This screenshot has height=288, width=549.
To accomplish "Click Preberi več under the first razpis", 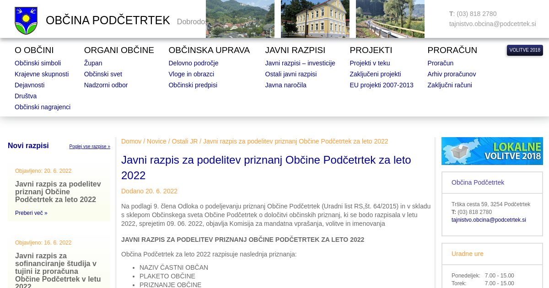I will (31, 213).
